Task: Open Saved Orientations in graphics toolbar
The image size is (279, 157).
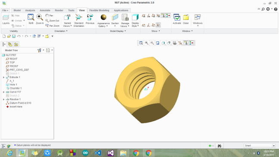Action: click(169, 43)
